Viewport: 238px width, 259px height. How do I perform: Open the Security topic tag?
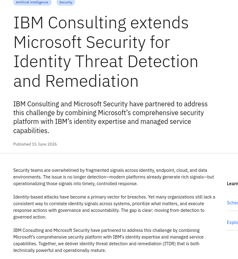[66, 3]
